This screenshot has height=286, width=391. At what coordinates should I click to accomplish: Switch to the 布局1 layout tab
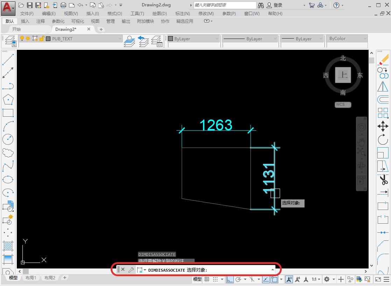point(30,278)
